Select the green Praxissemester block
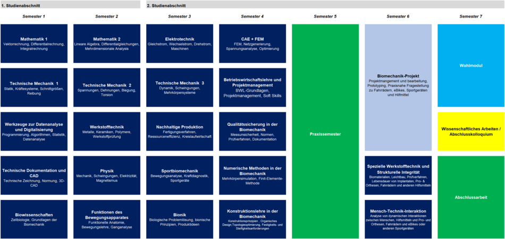Viewport: 505px width, 239px height. (325, 131)
